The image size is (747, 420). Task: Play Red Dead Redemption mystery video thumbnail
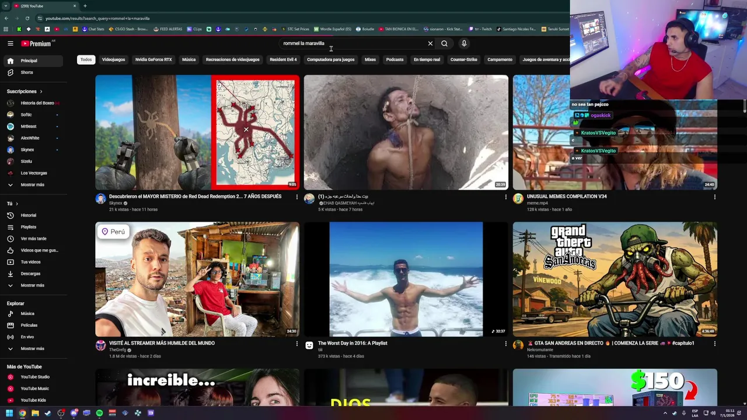[197, 132]
